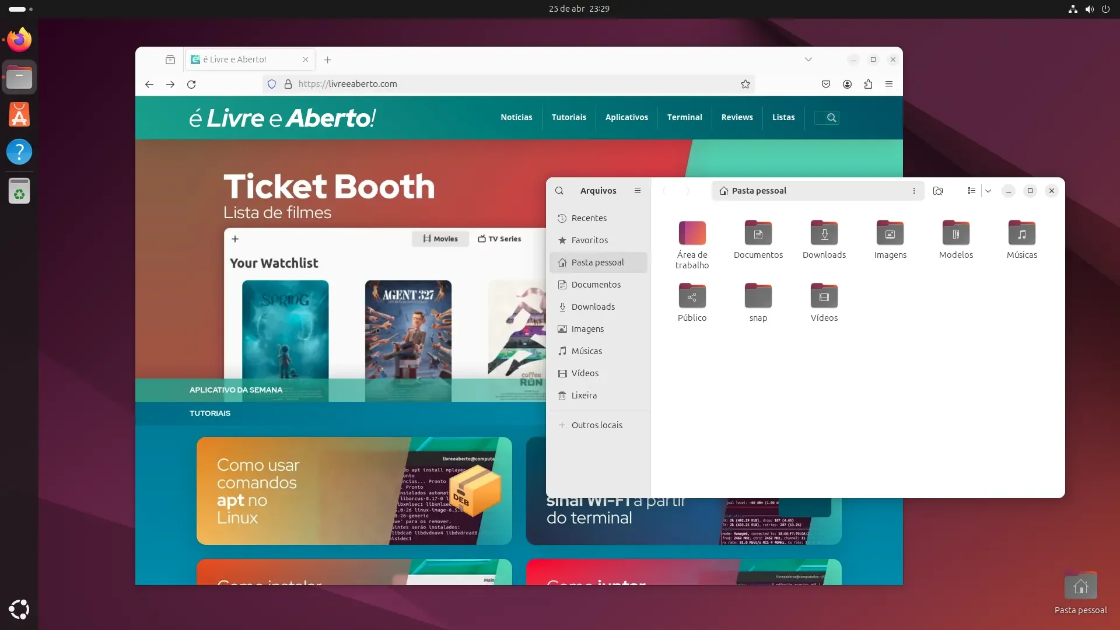Open the Pasta pessoal desktop icon
This screenshot has width=1120, height=630.
(1080, 593)
